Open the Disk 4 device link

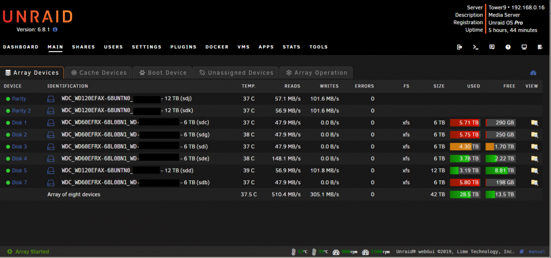[x=19, y=158]
